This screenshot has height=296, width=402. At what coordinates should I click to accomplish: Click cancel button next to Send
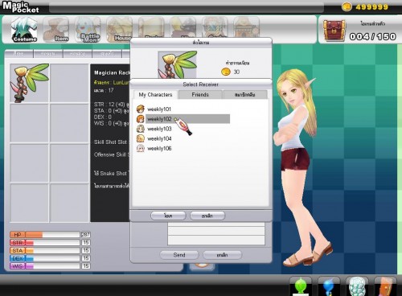(223, 255)
